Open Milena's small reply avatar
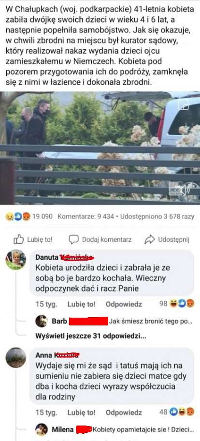 point(41,429)
